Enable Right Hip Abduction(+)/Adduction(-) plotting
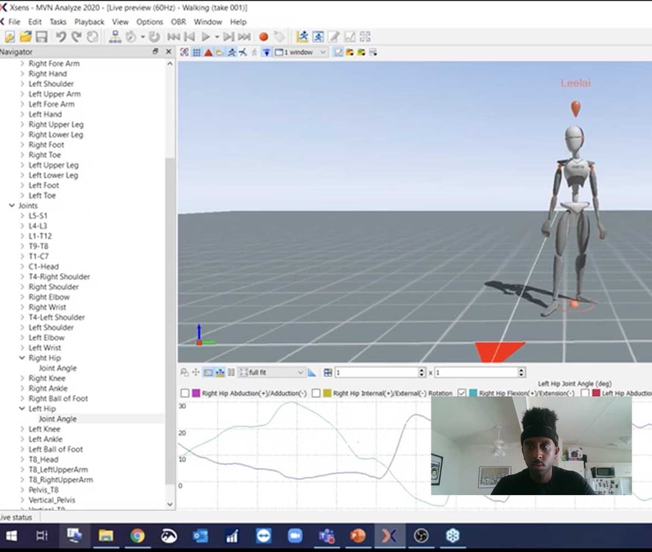 (184, 392)
